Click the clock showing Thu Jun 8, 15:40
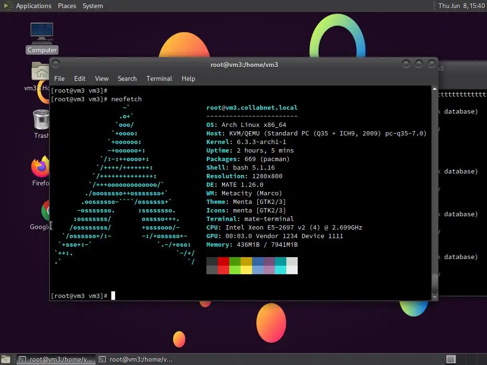487x365 pixels. point(461,6)
